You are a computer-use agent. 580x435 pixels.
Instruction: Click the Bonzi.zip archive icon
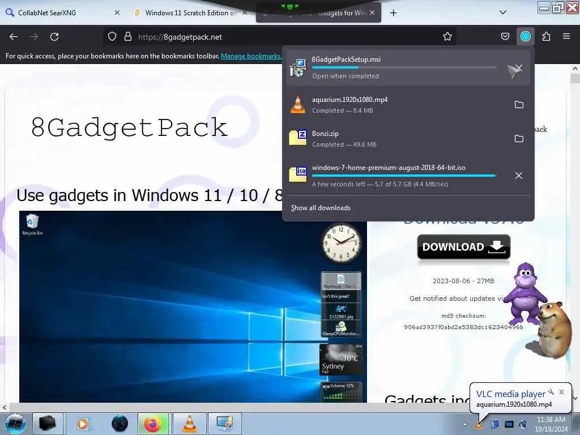tap(298, 138)
